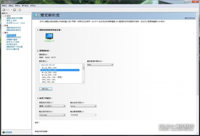Click the Forward arrow icon in toolbar
This screenshot has width=200, height=136.
14,10
